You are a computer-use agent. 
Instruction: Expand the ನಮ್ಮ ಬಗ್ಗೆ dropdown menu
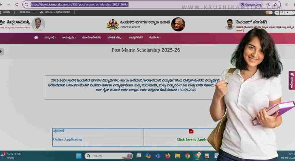pyautogui.click(x=50, y=38)
